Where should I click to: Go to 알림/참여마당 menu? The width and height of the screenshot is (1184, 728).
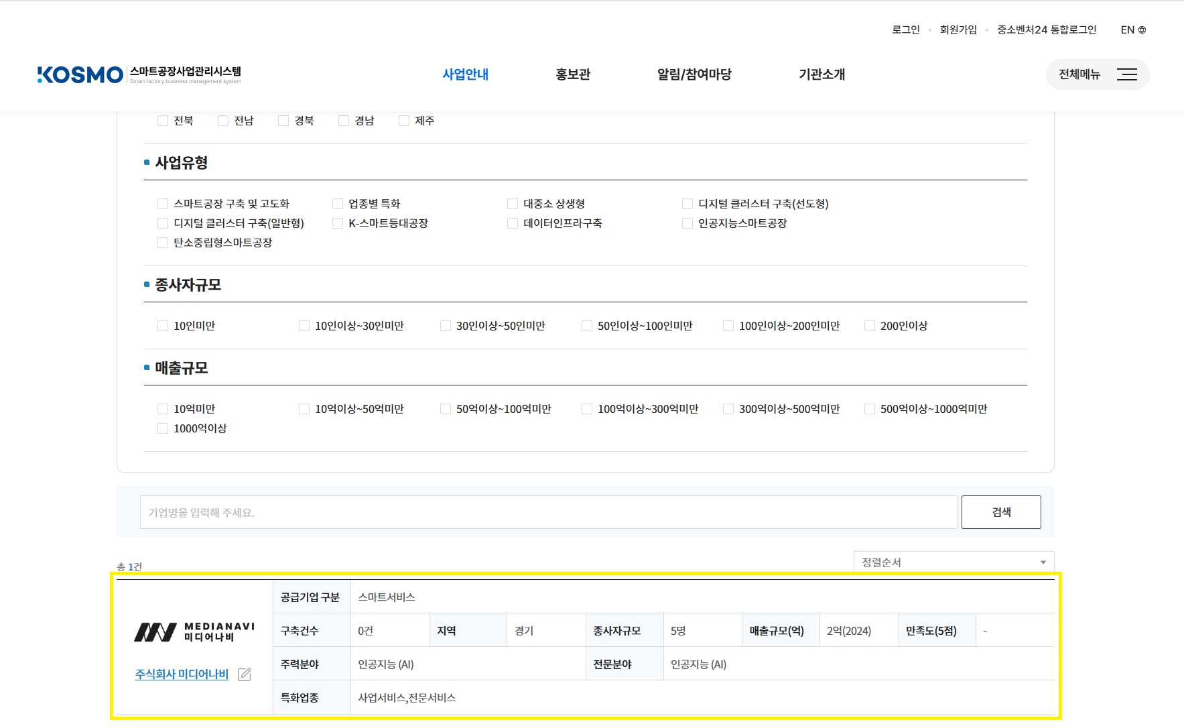click(694, 74)
